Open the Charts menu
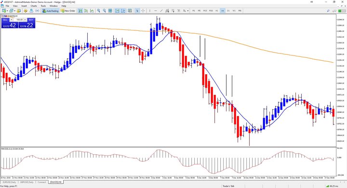The image size is (347, 188). (x=34, y=6)
